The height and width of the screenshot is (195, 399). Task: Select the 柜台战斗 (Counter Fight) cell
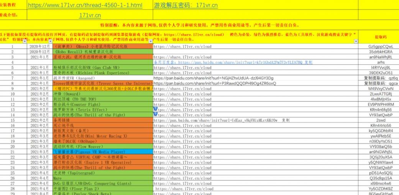[x=103, y=104]
